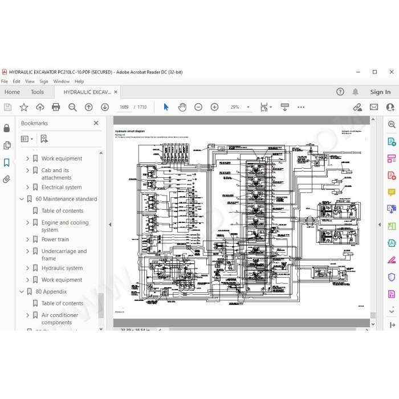Screen dimensions: 399x399
Task: Close the Bookmarks panel
Action: [96, 123]
